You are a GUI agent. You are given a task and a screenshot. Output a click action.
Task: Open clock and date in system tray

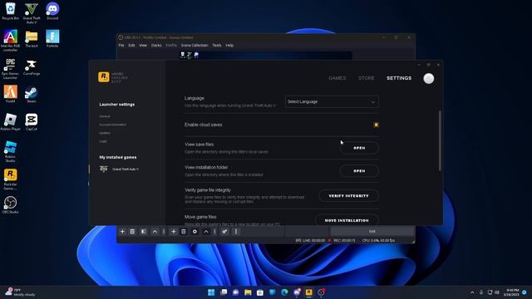512,292
